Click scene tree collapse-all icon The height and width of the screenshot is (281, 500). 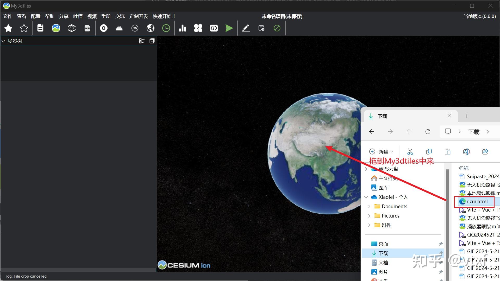click(152, 41)
